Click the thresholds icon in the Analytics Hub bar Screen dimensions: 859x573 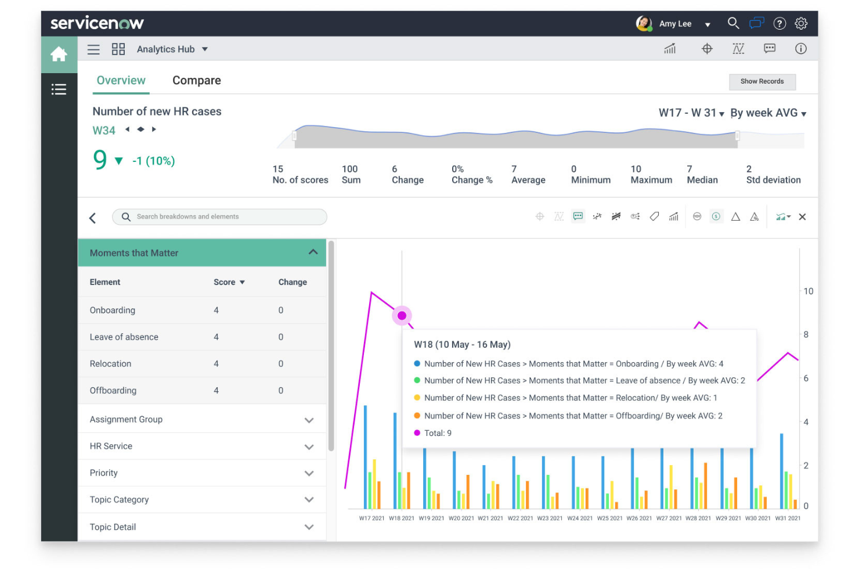pos(738,49)
